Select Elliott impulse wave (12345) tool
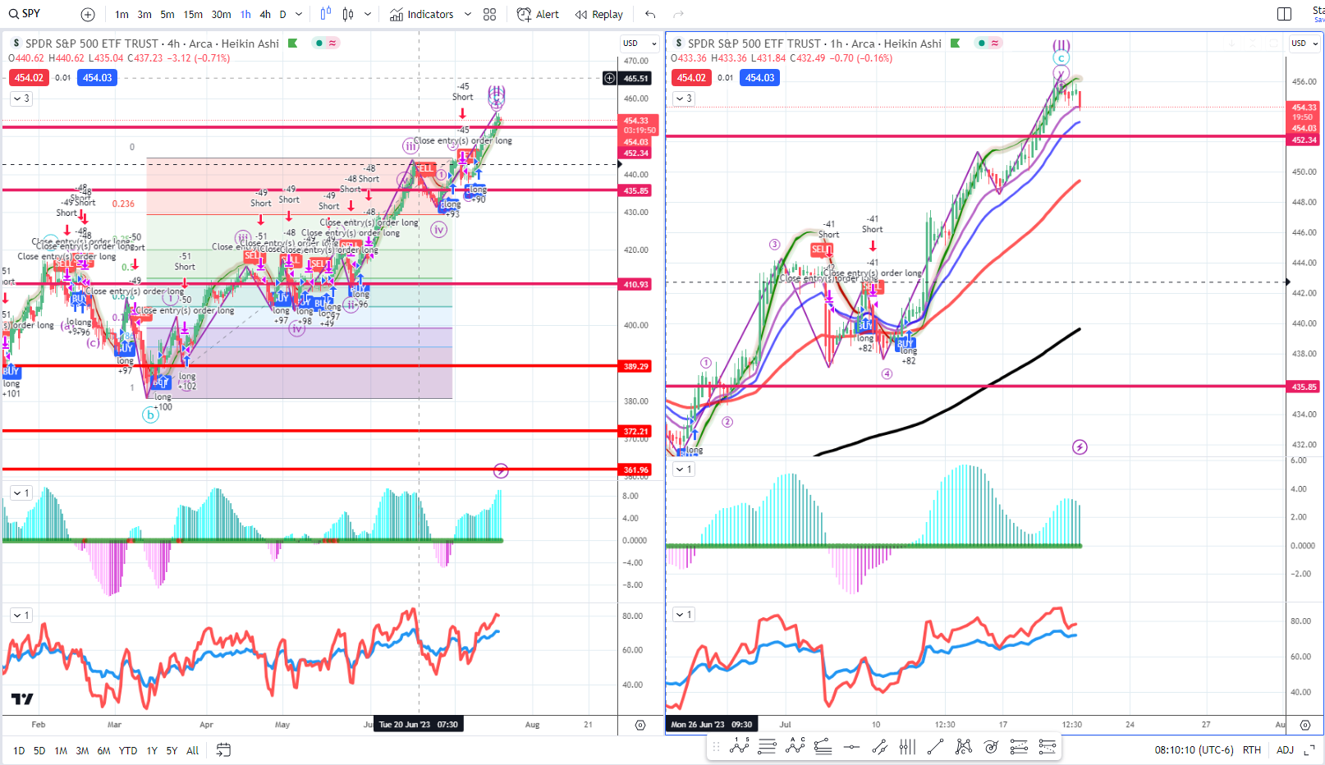This screenshot has height=765, width=1325. pyautogui.click(x=739, y=746)
